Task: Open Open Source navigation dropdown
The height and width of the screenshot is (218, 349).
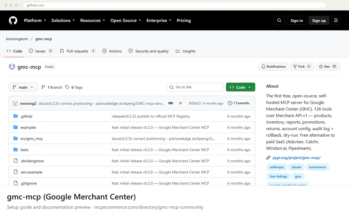Action: click(126, 20)
